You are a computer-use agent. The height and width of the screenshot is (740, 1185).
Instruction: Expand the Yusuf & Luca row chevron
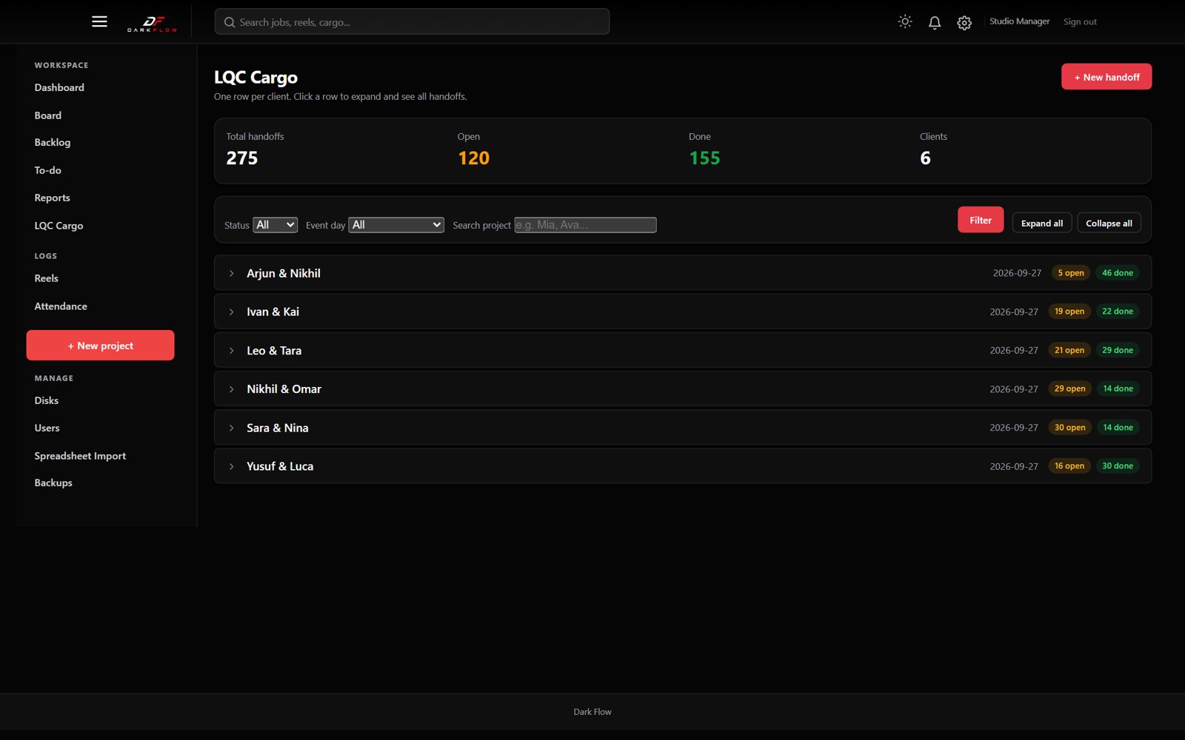click(x=231, y=466)
